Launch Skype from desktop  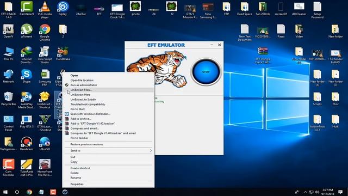(x=27, y=76)
